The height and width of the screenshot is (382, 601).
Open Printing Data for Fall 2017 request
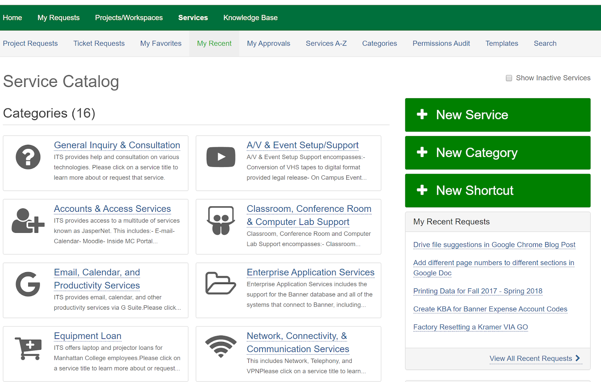(477, 291)
